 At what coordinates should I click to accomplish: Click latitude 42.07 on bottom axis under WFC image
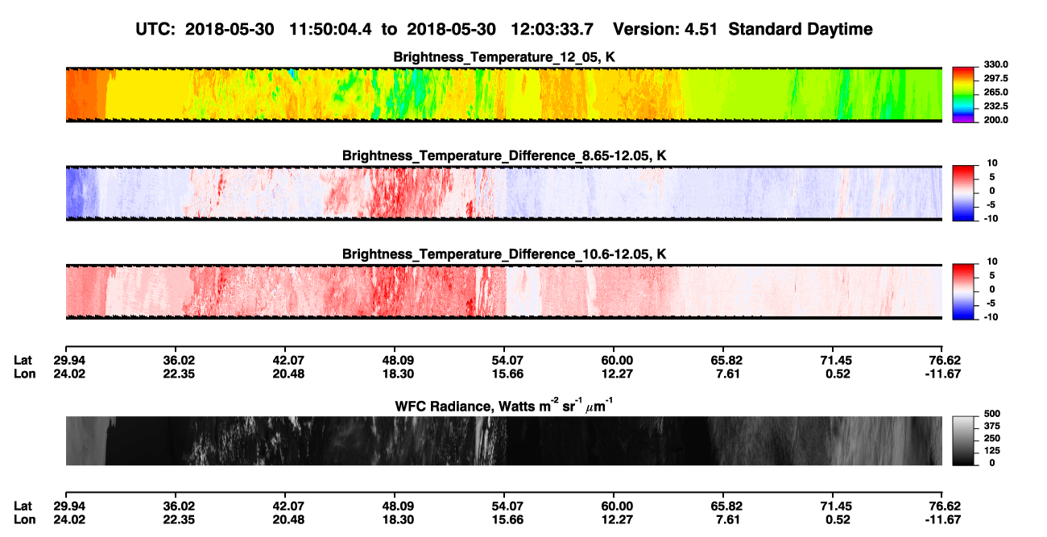click(284, 506)
